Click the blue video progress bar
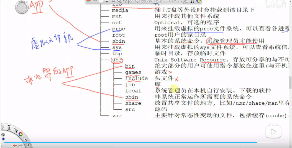 coord(130,142)
